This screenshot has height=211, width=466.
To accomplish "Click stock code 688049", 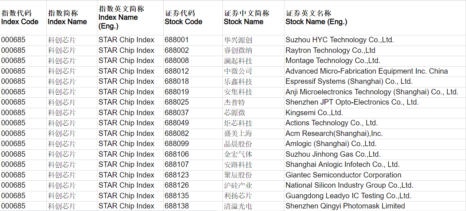I will click(x=177, y=123).
